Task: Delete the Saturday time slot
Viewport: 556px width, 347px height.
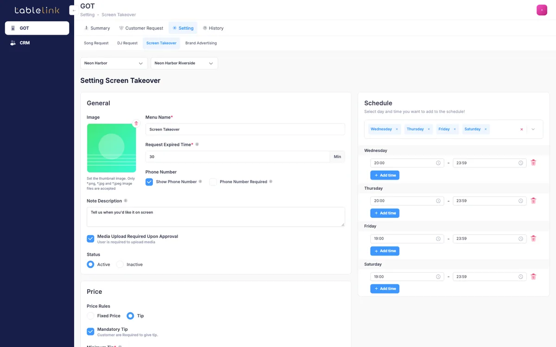Action: click(533, 277)
